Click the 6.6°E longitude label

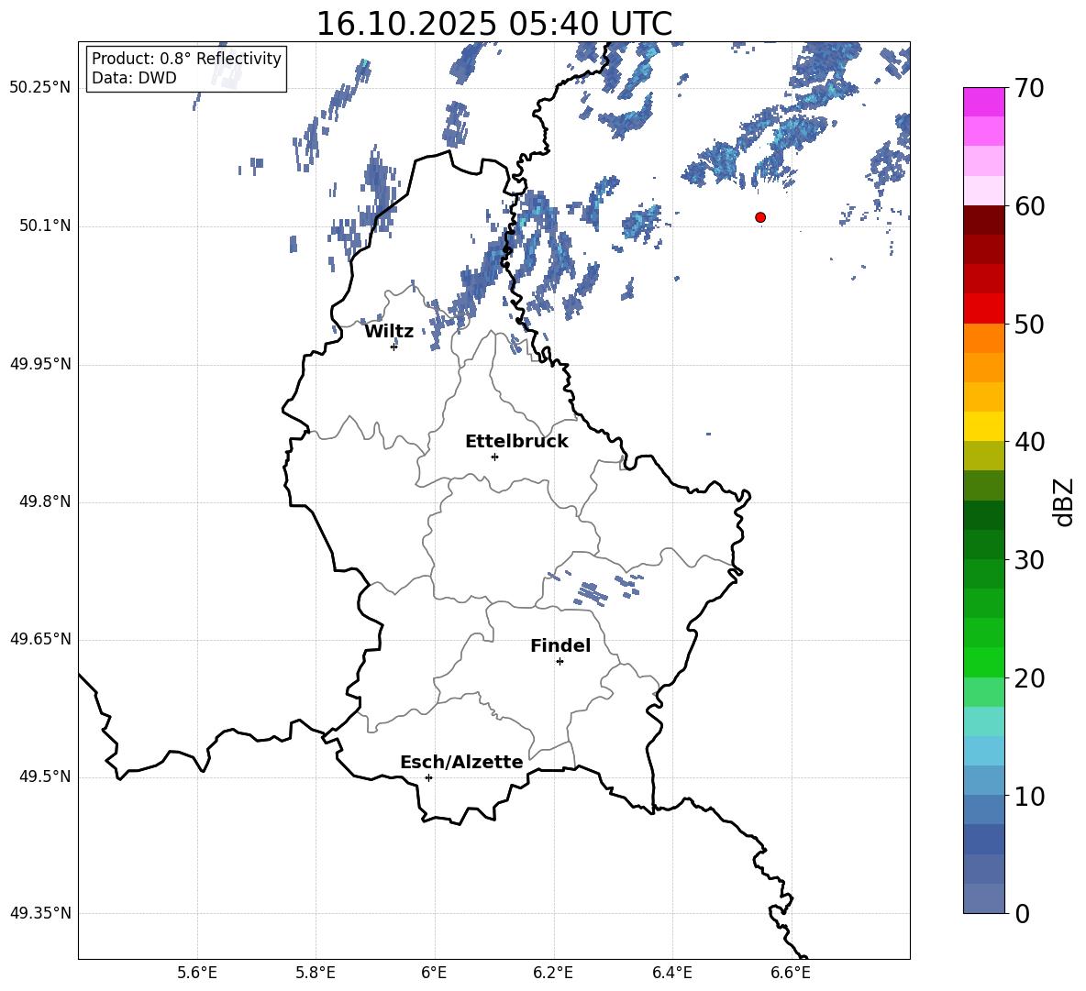tap(791, 973)
